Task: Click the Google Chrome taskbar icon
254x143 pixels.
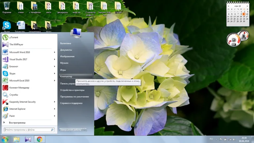Action: coord(39,139)
